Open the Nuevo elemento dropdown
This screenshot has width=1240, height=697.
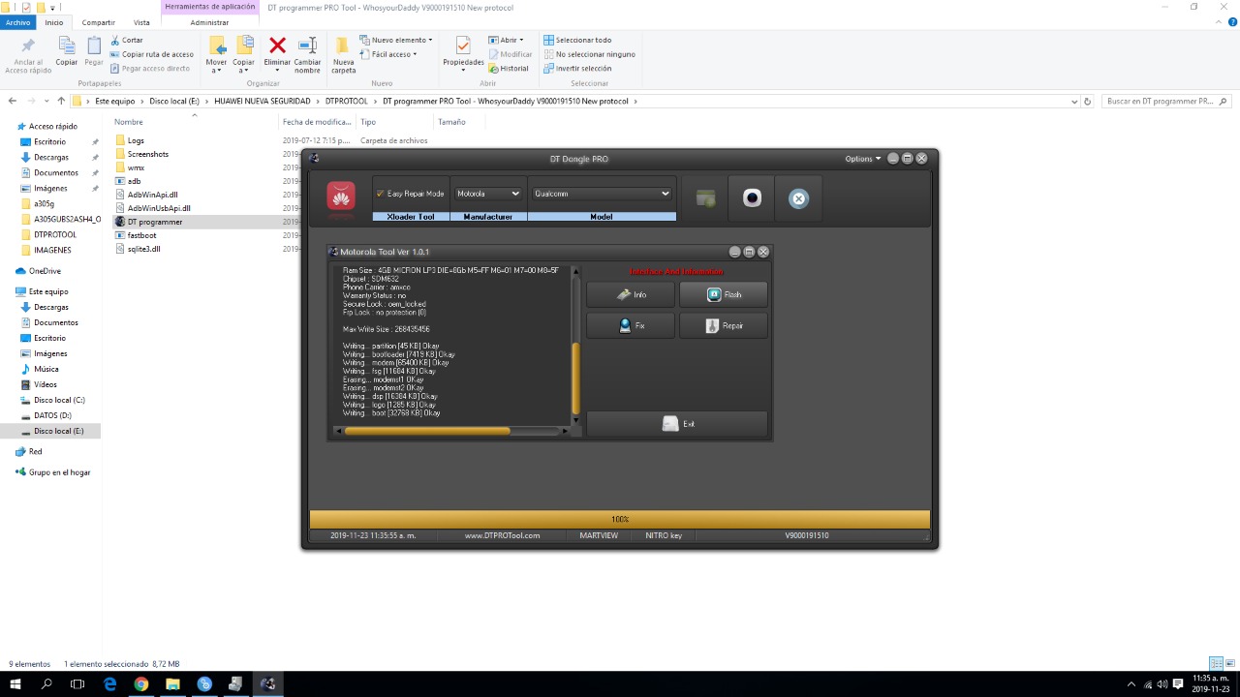[x=396, y=41]
